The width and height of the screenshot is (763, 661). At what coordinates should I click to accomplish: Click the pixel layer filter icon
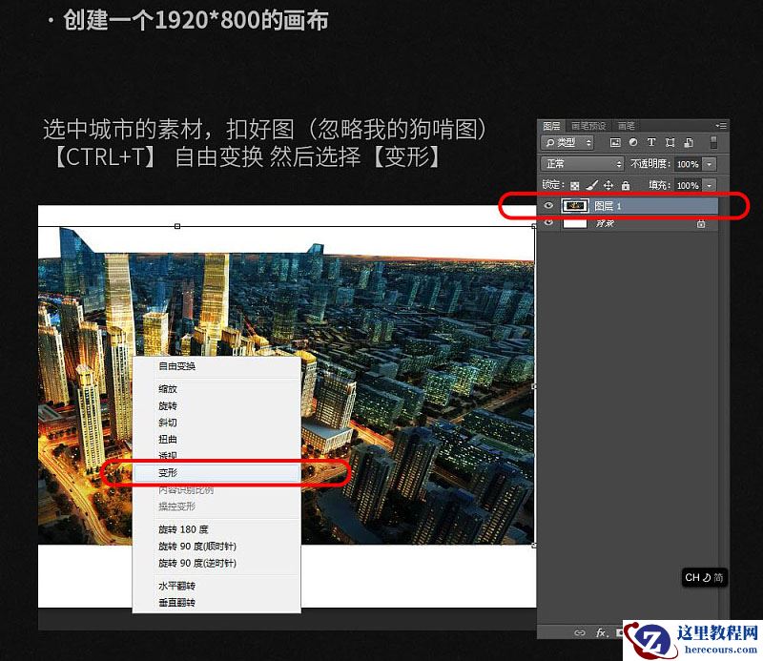coord(614,142)
